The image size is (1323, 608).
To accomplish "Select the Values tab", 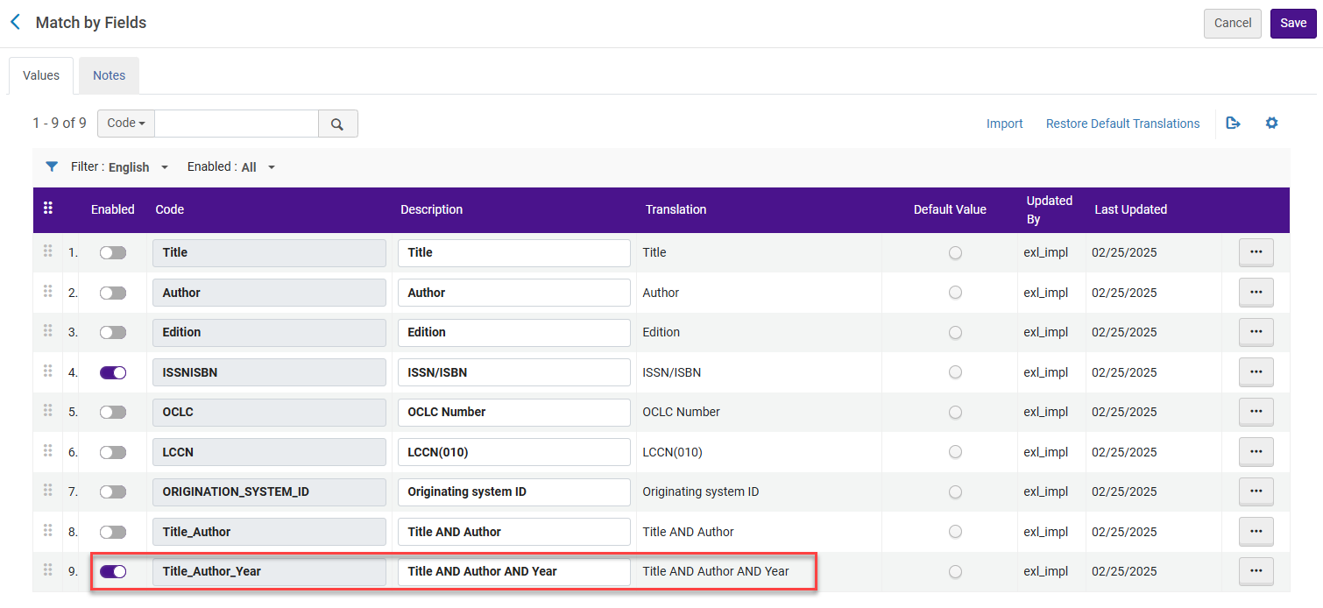I will pos(41,75).
